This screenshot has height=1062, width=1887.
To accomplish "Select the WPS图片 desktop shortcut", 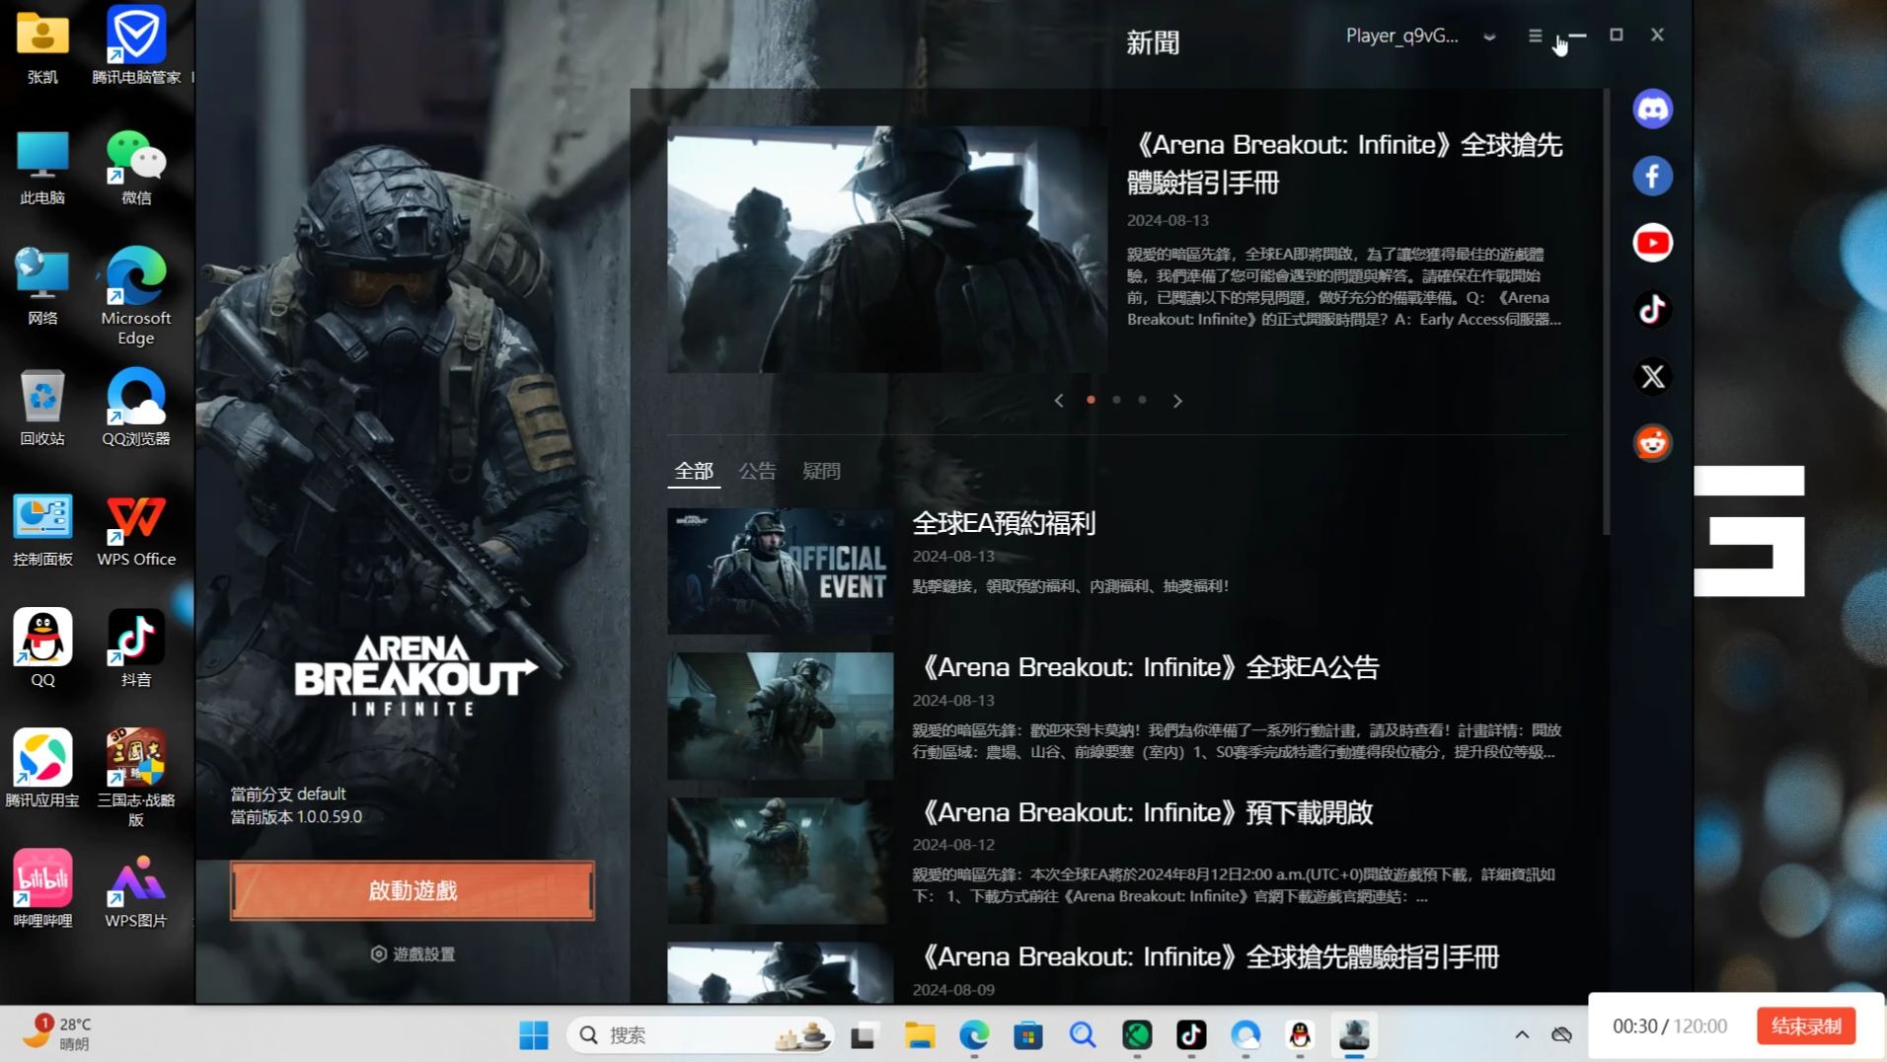I will click(136, 889).
